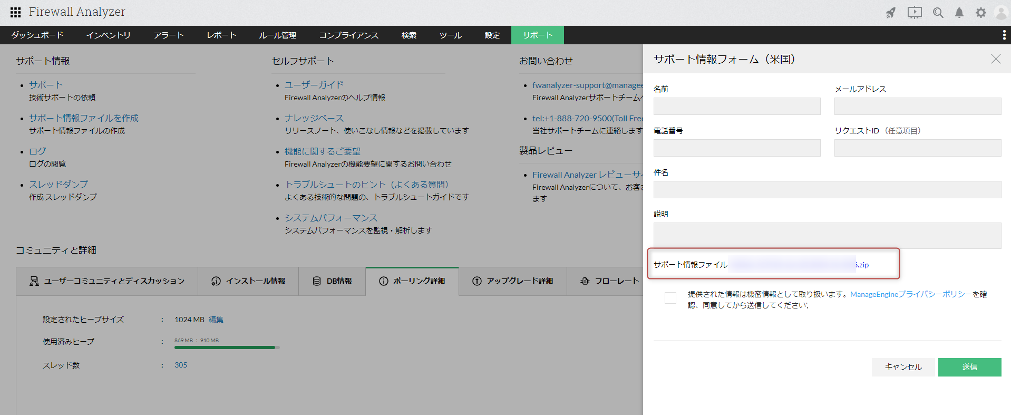Focus the メールアドレス input field

(917, 106)
